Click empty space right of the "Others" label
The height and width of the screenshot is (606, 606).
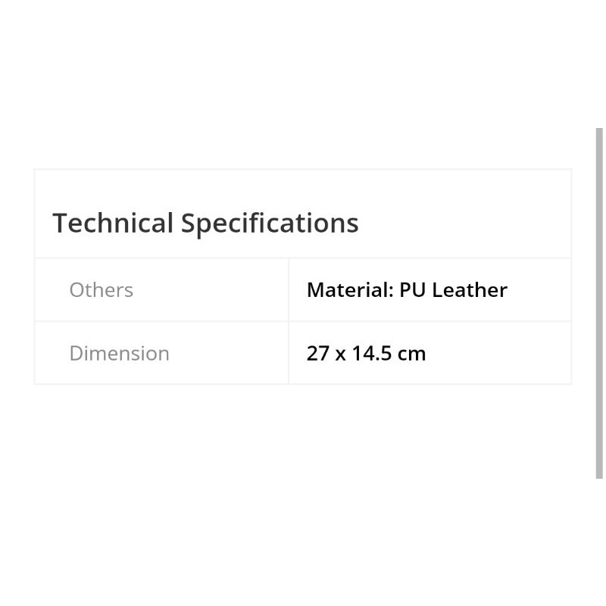pos(212,290)
